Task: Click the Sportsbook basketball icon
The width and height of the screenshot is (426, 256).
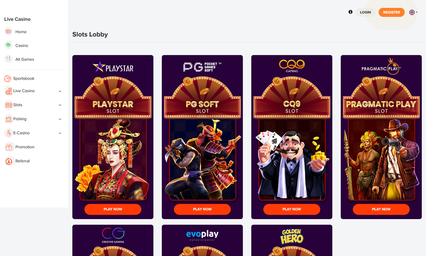Action: pyautogui.click(x=8, y=78)
